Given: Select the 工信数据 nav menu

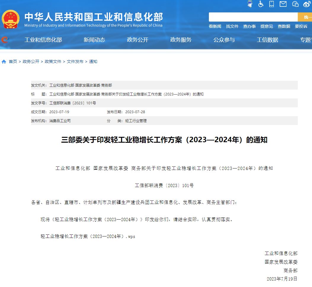Looking at the screenshot, I should (x=268, y=40).
